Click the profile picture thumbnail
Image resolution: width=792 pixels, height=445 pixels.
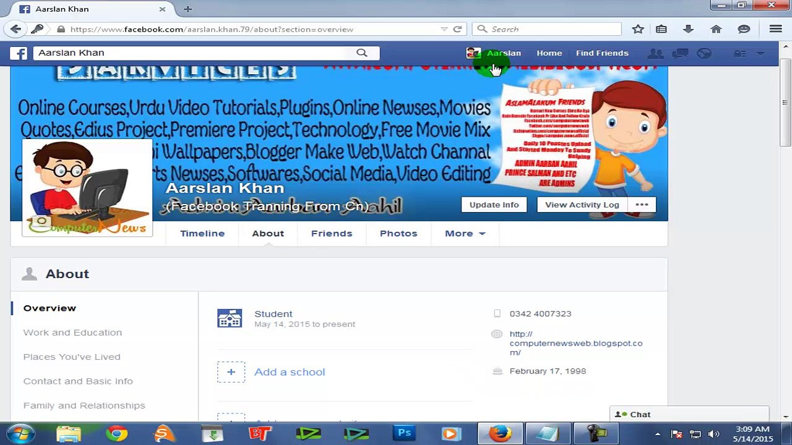tap(87, 187)
